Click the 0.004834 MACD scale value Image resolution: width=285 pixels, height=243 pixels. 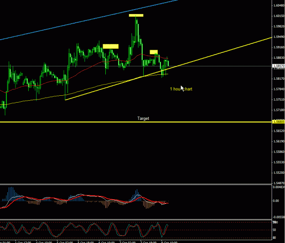[279, 187]
